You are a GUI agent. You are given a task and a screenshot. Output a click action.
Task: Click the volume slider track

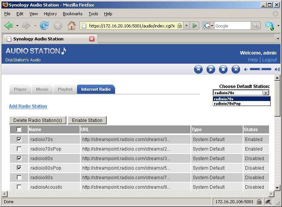click(260, 69)
